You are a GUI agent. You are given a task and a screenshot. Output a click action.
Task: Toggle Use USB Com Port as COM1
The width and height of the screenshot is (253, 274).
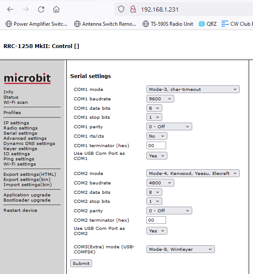point(157,156)
